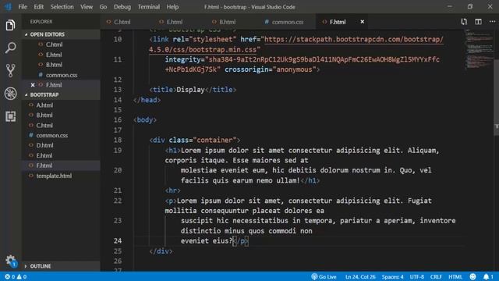Open the Explorer view in activity bar
Screen dimensions: 499x281
pyautogui.click(x=10, y=25)
